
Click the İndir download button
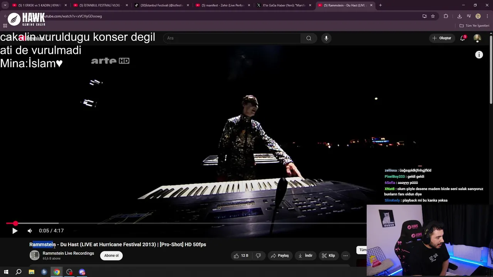pos(305,255)
